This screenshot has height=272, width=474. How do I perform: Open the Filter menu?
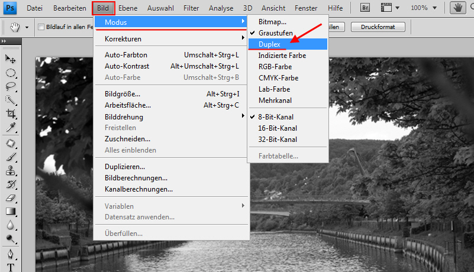(x=191, y=8)
